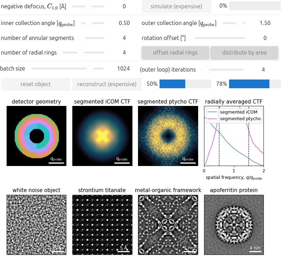The image size is (284, 257).
Task: Click the detector geometry image
Action: pyautogui.click(x=36, y=136)
